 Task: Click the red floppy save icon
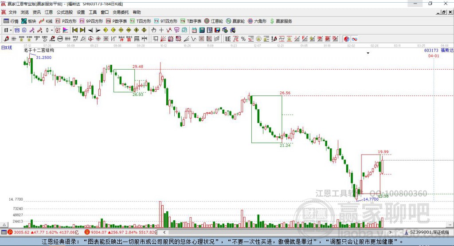217,30
